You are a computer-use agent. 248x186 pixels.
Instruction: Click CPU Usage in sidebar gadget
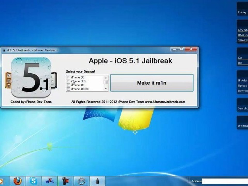click(x=243, y=30)
